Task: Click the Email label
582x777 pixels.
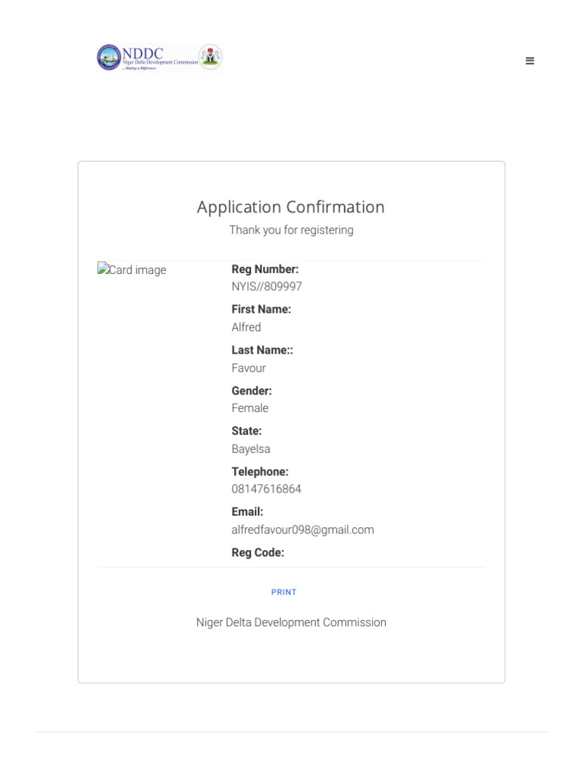Action: (247, 511)
